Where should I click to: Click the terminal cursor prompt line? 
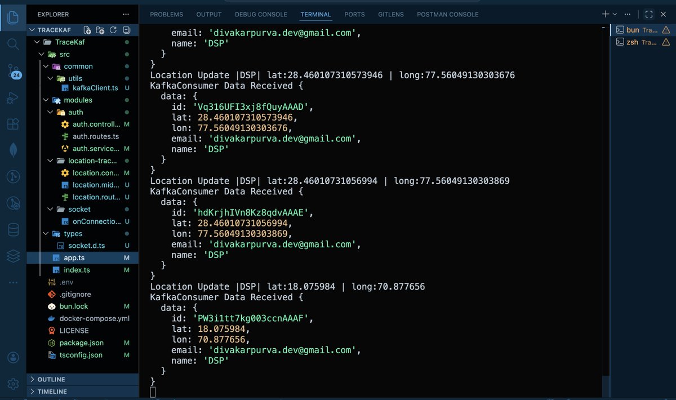coord(153,392)
